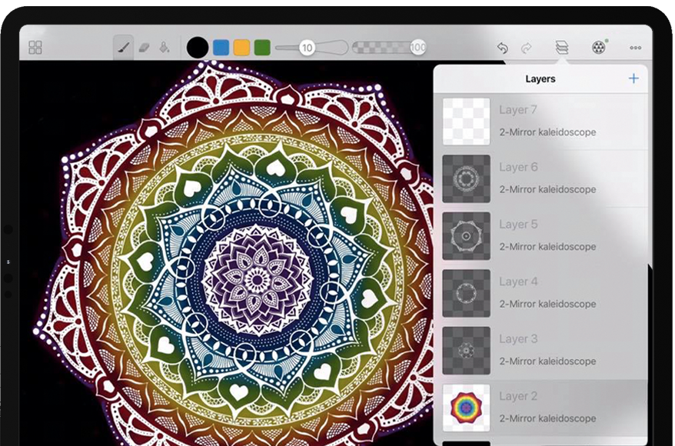
Task: Select the Layer 6 thumbnail
Action: (x=466, y=178)
